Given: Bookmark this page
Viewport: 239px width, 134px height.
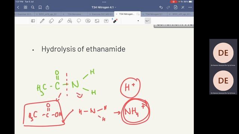Looking at the screenshot, I should pyautogui.click(x=40, y=7).
